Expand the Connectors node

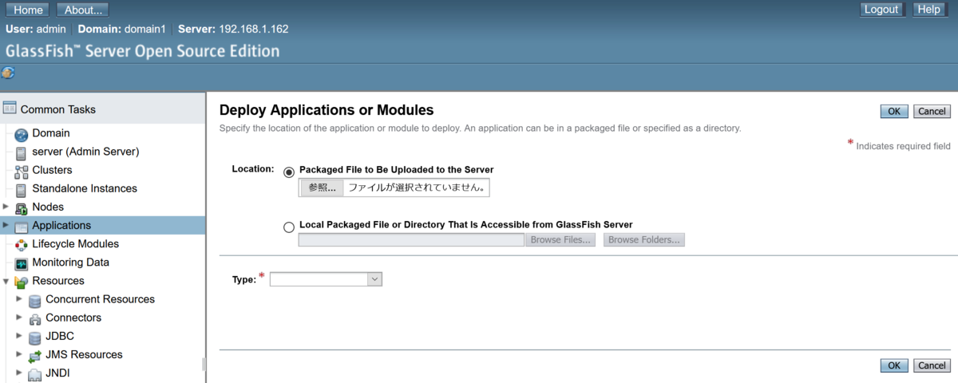[x=19, y=318]
